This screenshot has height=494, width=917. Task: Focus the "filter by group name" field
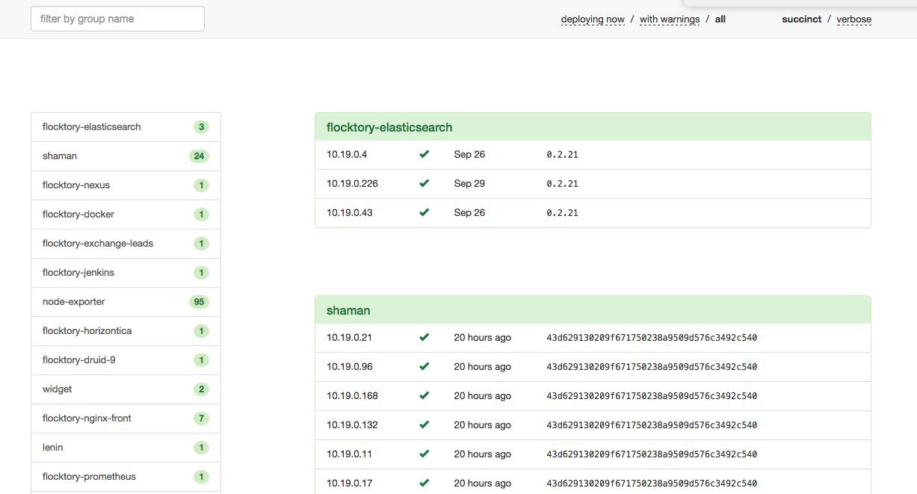click(117, 19)
